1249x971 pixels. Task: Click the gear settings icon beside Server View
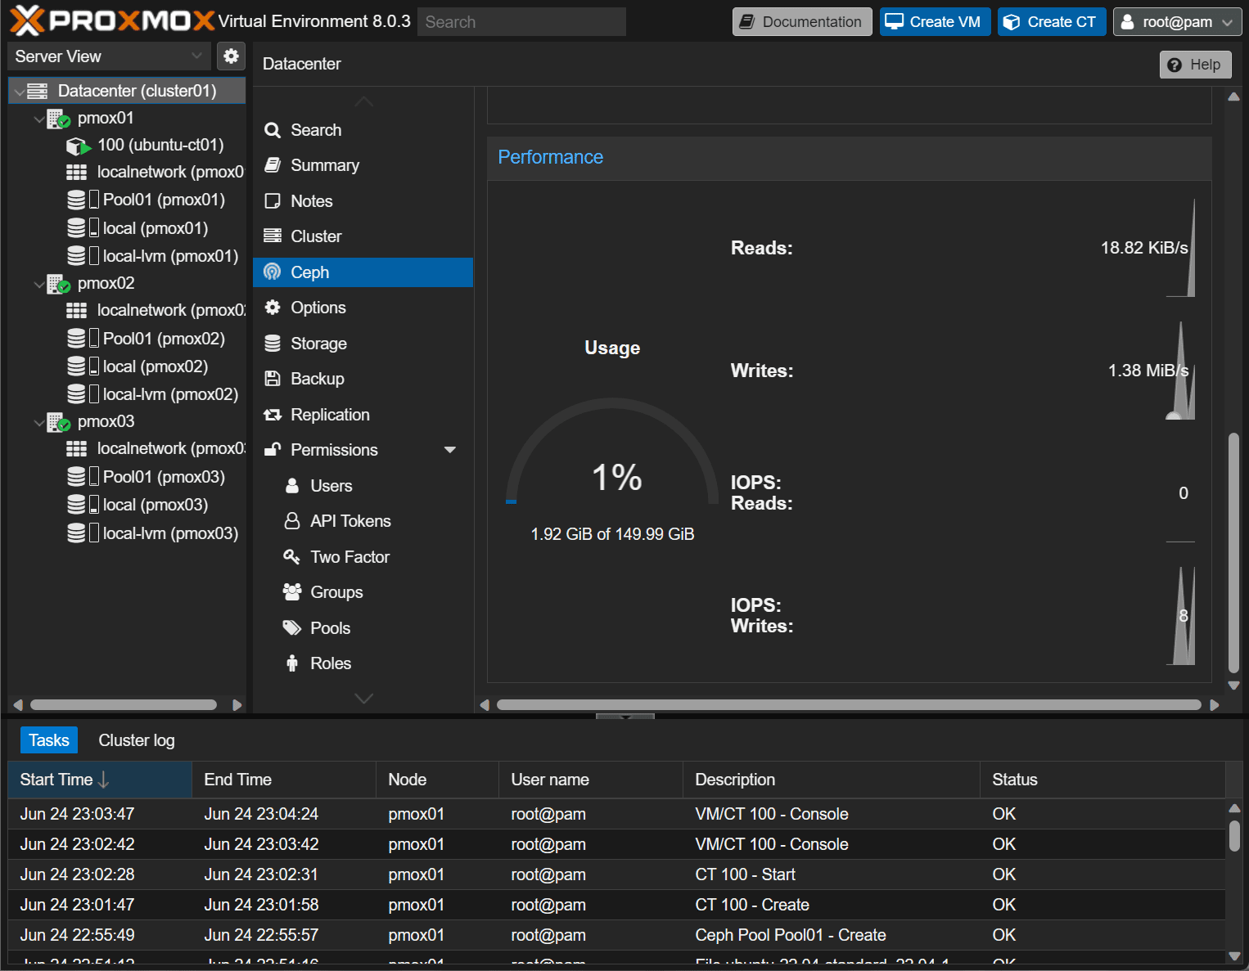pos(232,56)
